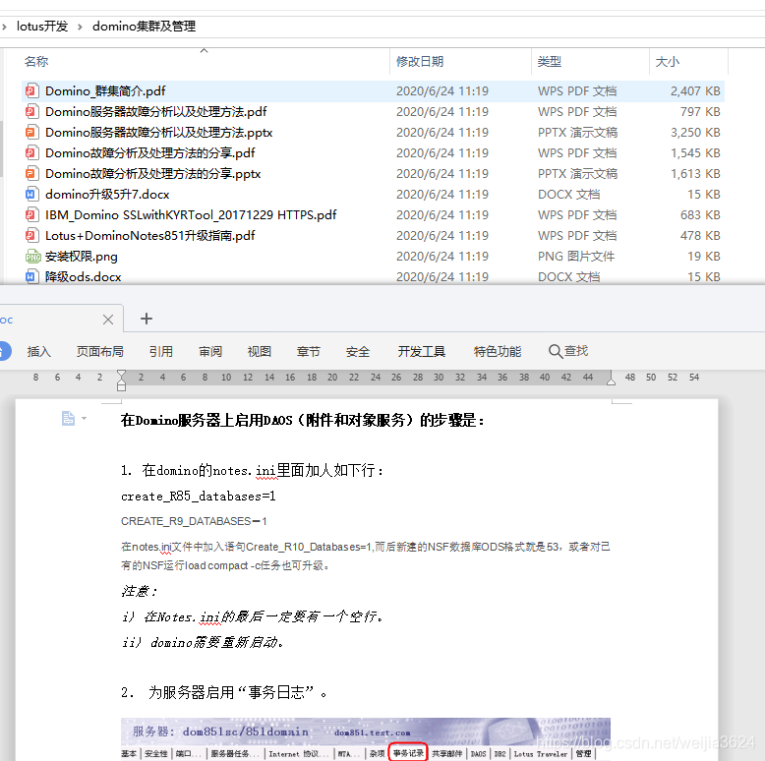Viewport: 765px width, 761px height.
Task: Select file name 降级ods.docx
Action: 83,276
